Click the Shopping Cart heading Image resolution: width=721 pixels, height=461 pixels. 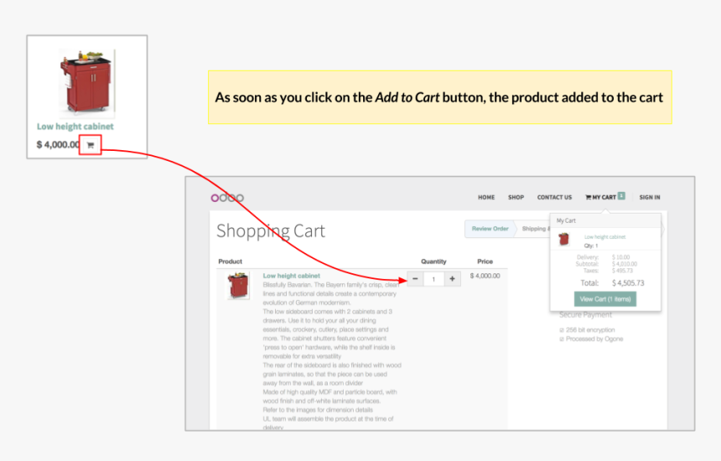(271, 230)
